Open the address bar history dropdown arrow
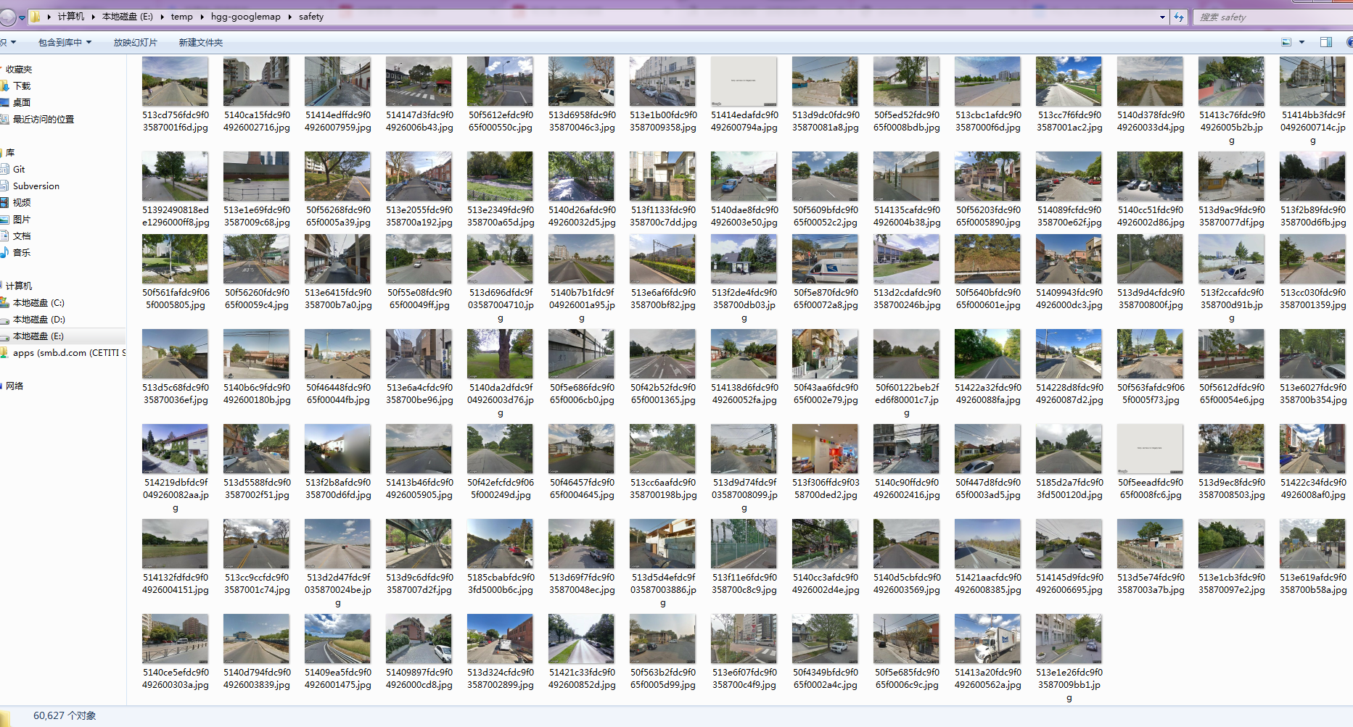This screenshot has height=727, width=1353. [x=1162, y=17]
